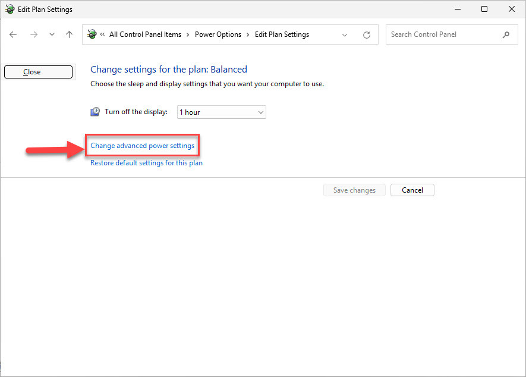Focus the Search Control Panel field
This screenshot has height=377, width=526.
point(443,34)
